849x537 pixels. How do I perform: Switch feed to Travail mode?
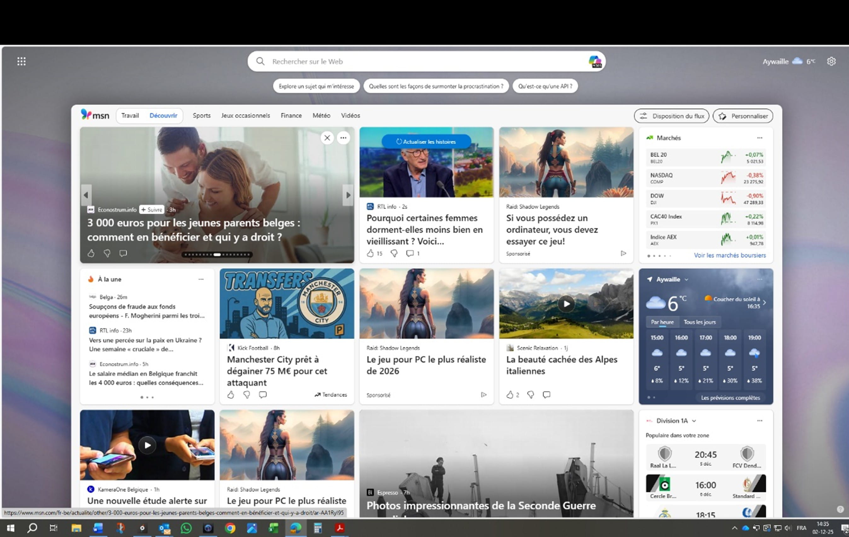[x=130, y=116]
